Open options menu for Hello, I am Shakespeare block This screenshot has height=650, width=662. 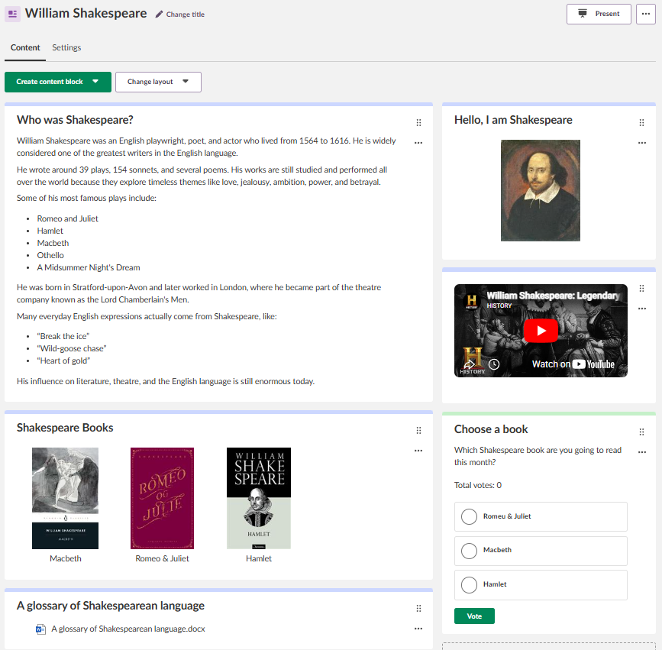641,143
